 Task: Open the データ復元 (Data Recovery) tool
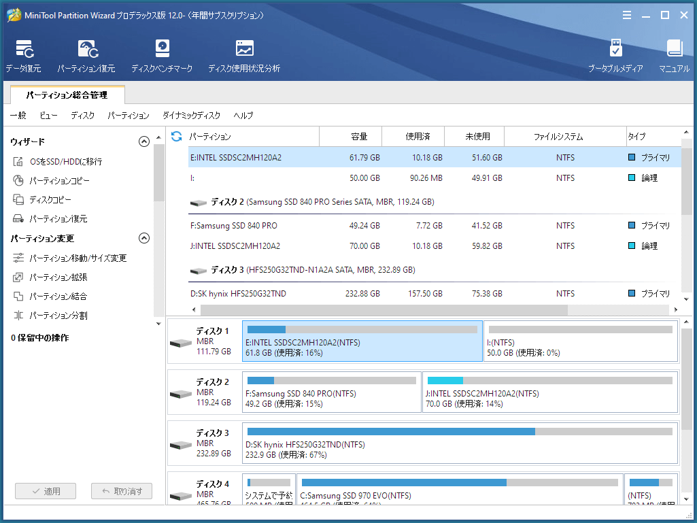(24, 56)
